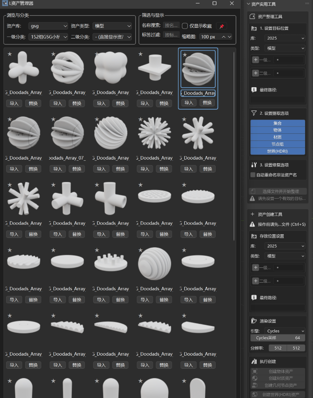Click the plus icon beside 资产创建工具
The image size is (313, 398).
(252, 214)
